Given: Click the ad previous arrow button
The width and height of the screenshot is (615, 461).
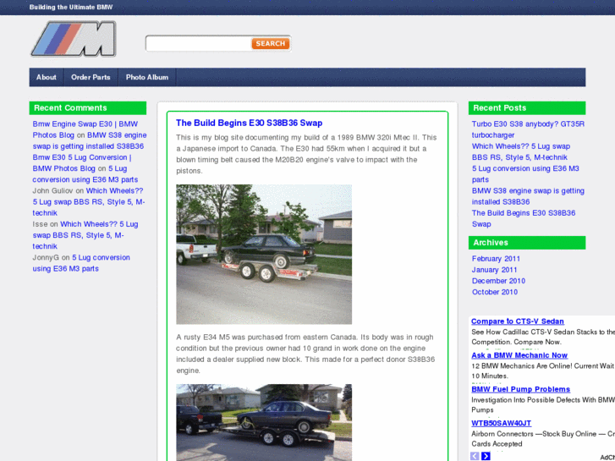Looking at the screenshot, I should (475, 456).
